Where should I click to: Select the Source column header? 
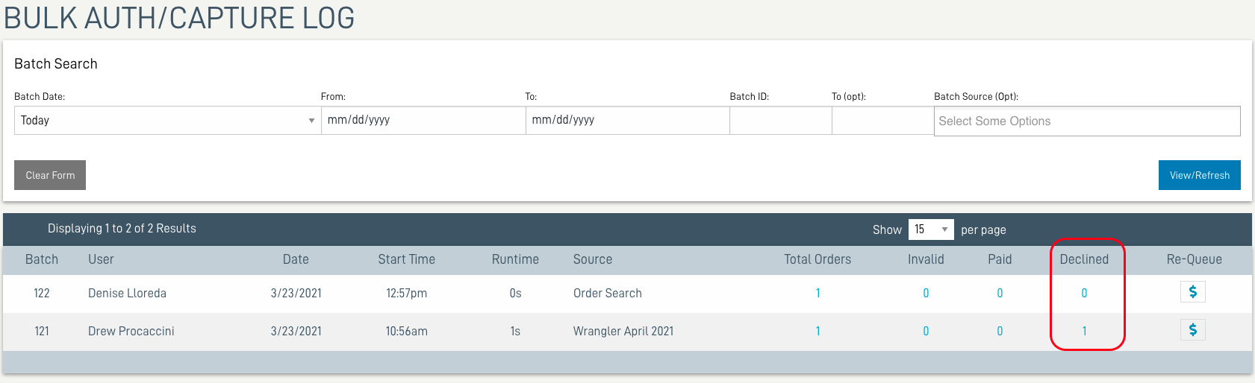pyautogui.click(x=593, y=259)
